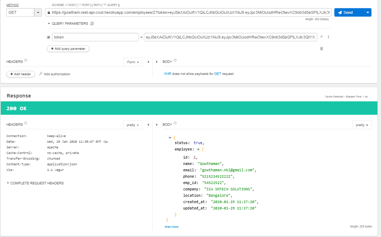Collapse request headers pane left arrow
381x237 pixels.
(148, 62)
